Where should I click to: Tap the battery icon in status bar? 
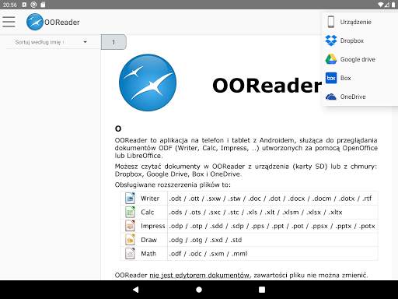(393, 5)
